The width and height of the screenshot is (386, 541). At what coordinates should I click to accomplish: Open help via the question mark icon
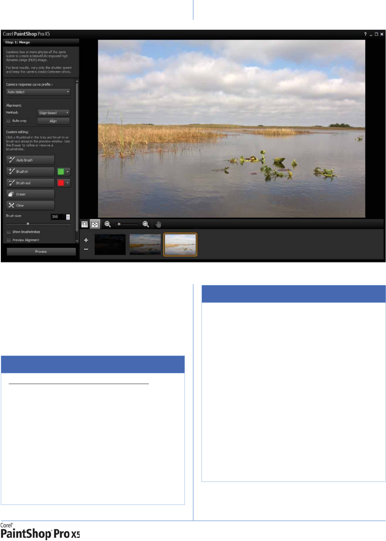click(365, 34)
